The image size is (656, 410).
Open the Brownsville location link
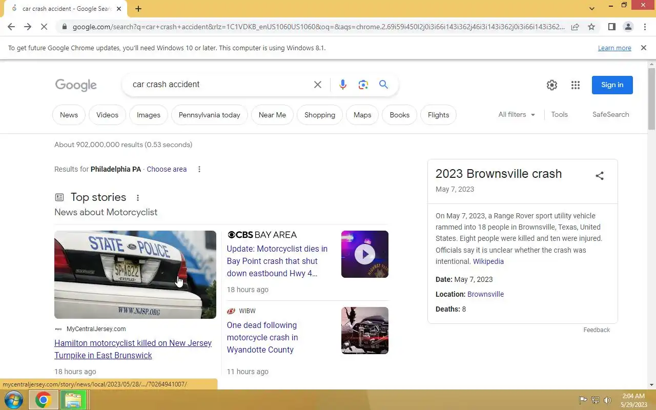[485, 294]
